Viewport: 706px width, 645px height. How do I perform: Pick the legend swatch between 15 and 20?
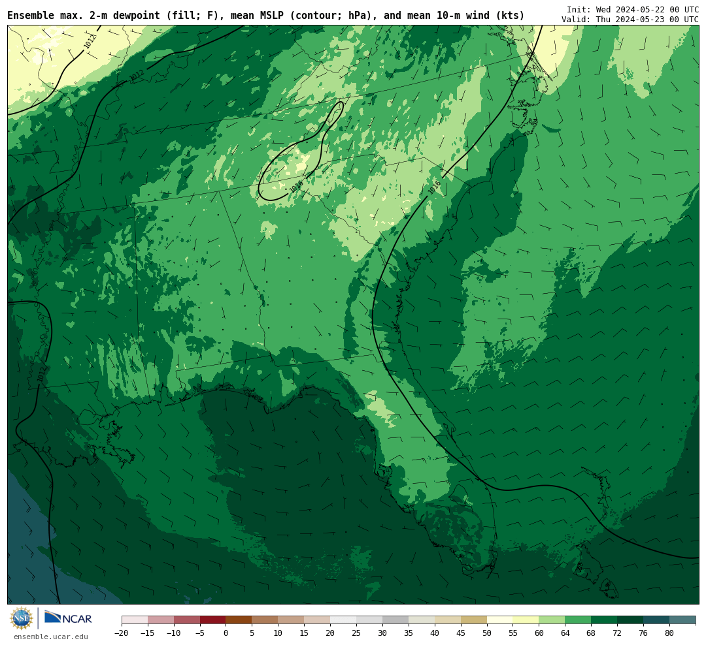[318, 620]
